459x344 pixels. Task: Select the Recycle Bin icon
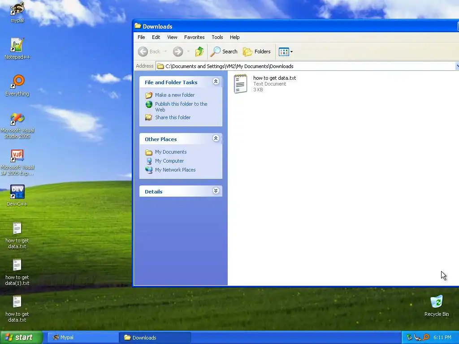[437, 306]
